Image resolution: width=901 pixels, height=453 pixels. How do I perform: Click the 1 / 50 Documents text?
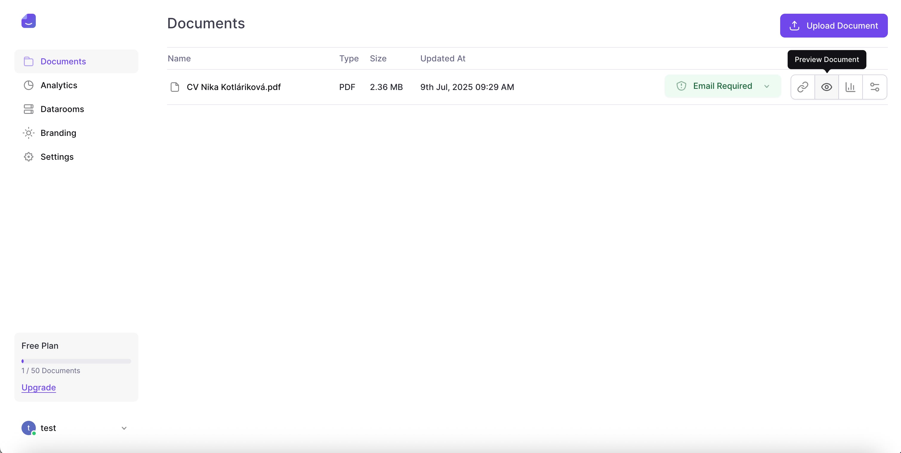51,370
